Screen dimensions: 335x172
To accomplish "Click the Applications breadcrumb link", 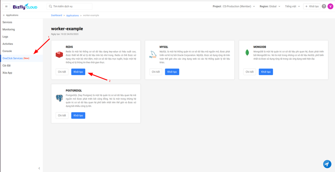I will [72, 15].
